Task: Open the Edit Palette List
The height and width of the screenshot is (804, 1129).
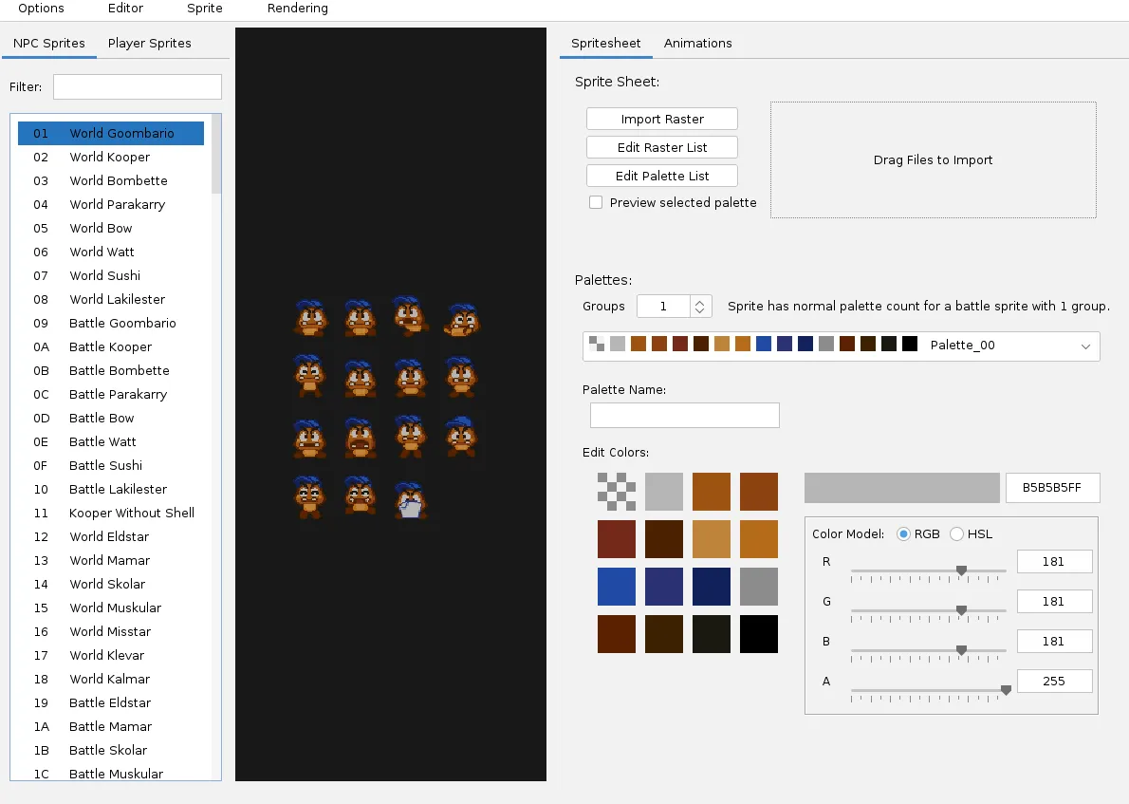Action: [661, 176]
